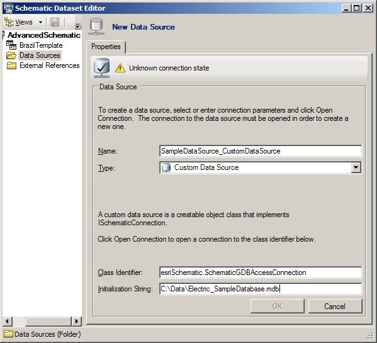This screenshot has width=377, height=343.
Task: Click the Data Sources open folder icon
Action: tap(11, 55)
